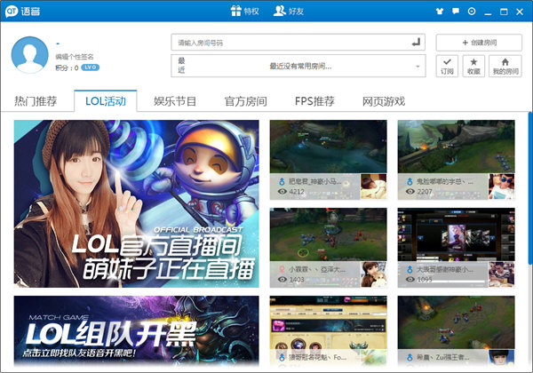This screenshot has height=373, width=533.
Task: Expand the recent rooms dropdown
Action: [416, 66]
